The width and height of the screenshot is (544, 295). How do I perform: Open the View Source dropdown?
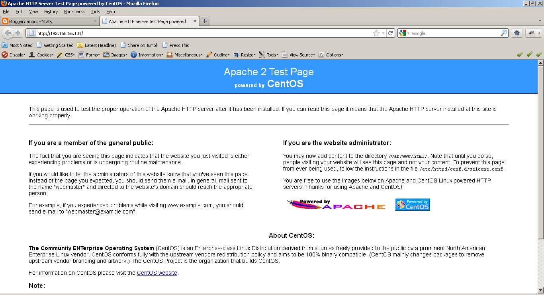pos(298,55)
